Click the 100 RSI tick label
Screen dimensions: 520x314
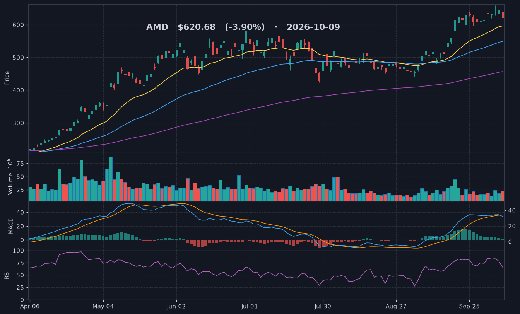point(19,251)
